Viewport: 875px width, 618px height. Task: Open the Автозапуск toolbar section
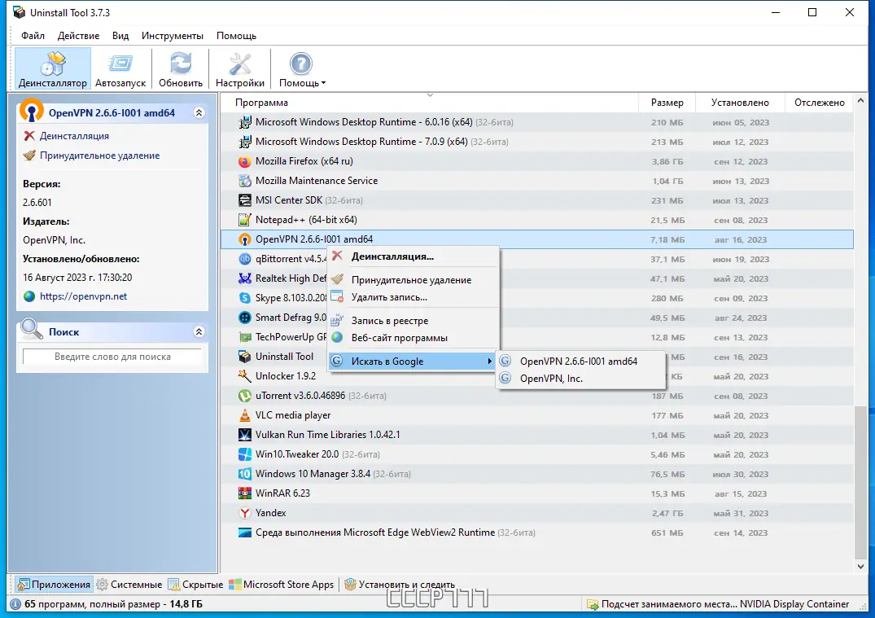pyautogui.click(x=120, y=68)
